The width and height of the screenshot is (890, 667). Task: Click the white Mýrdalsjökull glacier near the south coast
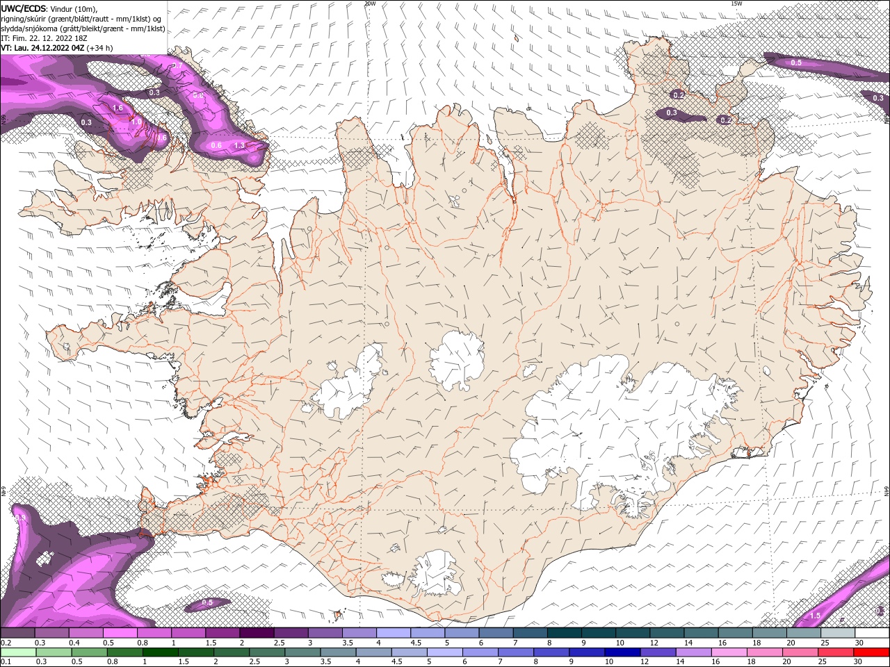(435, 573)
